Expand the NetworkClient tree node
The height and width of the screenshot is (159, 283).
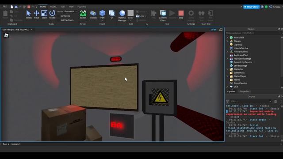click(x=227, y=52)
